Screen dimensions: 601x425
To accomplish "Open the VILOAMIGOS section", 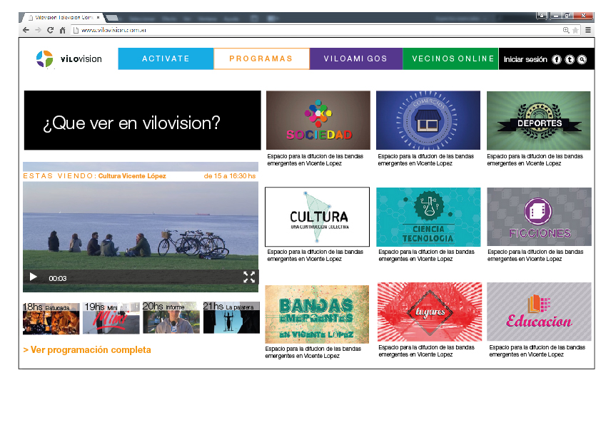I will (355, 58).
